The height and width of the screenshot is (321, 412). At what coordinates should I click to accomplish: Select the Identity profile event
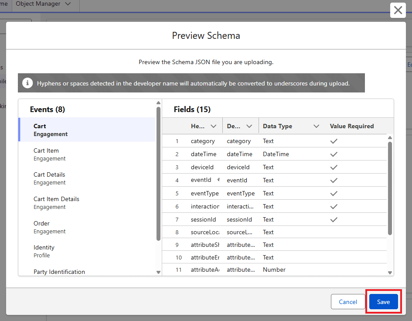87,251
